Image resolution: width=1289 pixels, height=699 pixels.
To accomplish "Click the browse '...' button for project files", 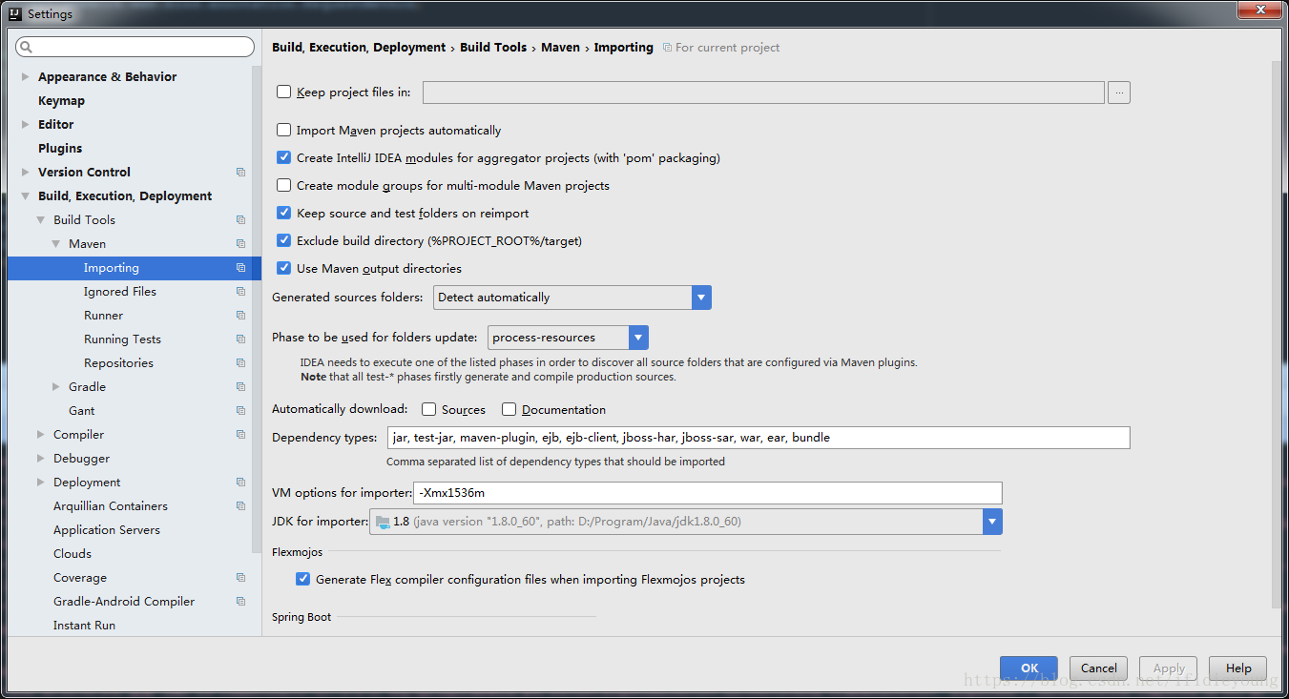I will pyautogui.click(x=1119, y=93).
